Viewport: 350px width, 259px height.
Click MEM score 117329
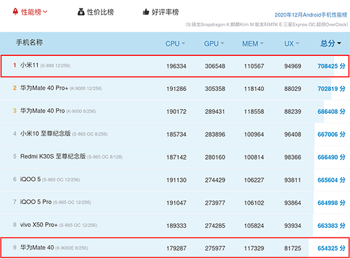(254, 248)
